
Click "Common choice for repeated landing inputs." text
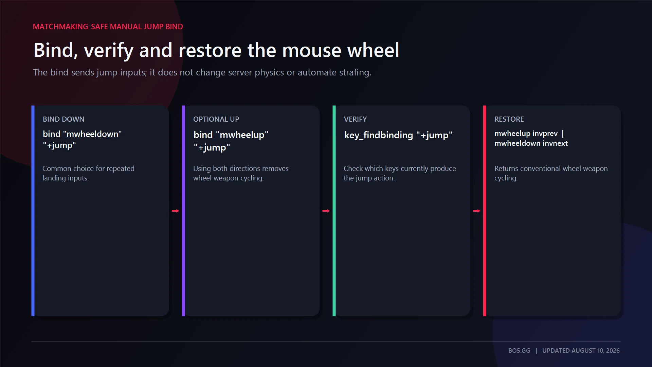coord(88,173)
